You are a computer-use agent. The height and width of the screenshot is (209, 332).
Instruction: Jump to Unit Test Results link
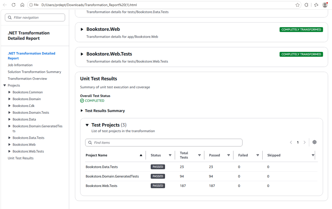[20, 158]
